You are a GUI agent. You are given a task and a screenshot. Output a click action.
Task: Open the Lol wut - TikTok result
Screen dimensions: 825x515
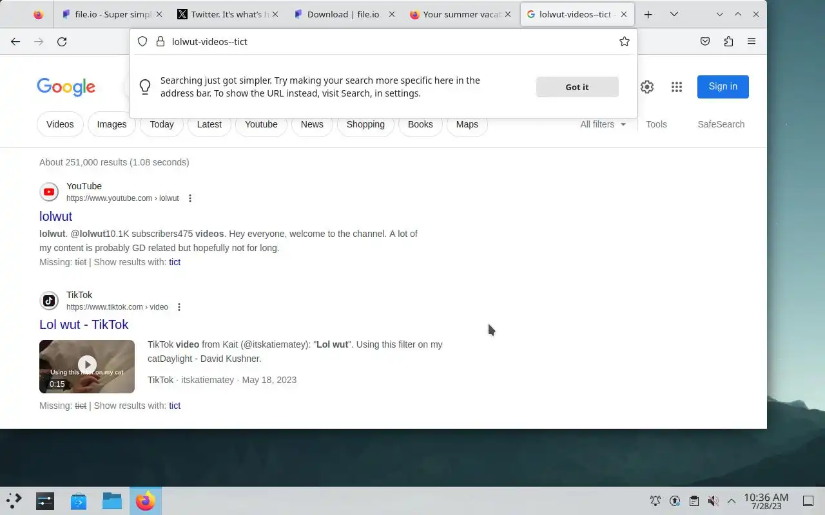click(x=84, y=324)
